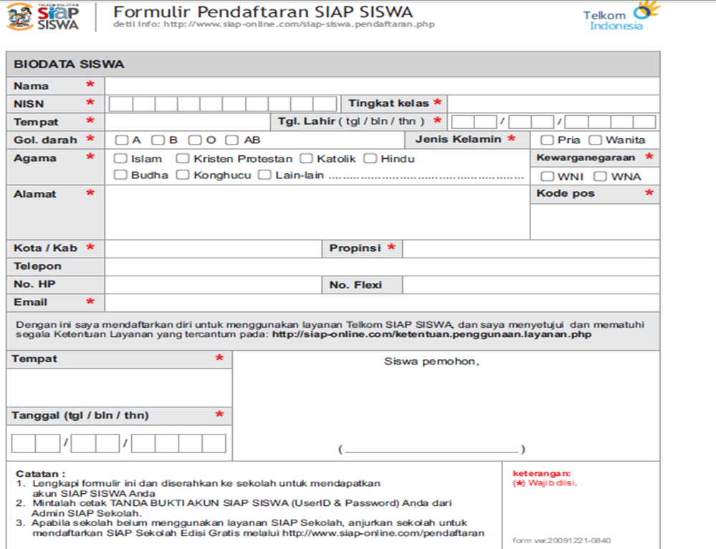This screenshot has height=549, width=716.
Task: Click the Propinsi input field
Action: pyautogui.click(x=531, y=249)
